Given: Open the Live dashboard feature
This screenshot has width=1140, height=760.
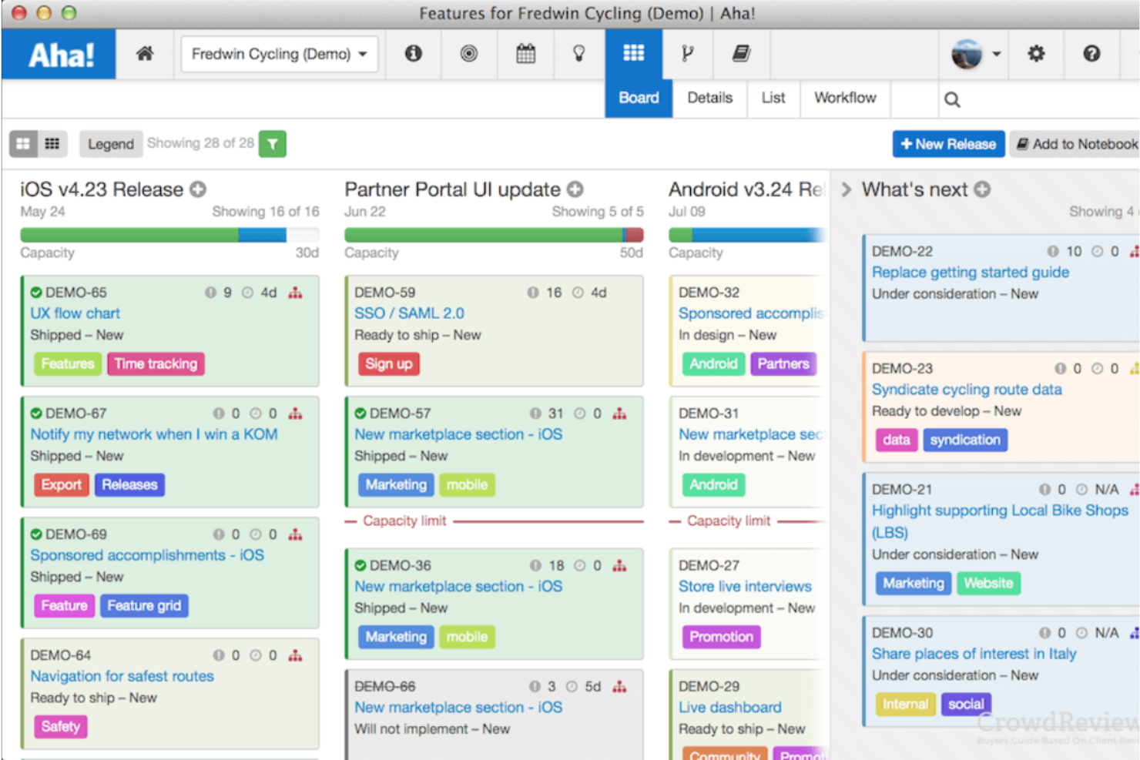Looking at the screenshot, I should pyautogui.click(x=729, y=707).
